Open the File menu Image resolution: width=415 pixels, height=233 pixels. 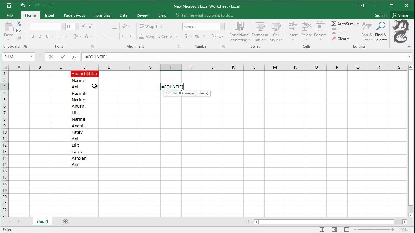coord(10,15)
